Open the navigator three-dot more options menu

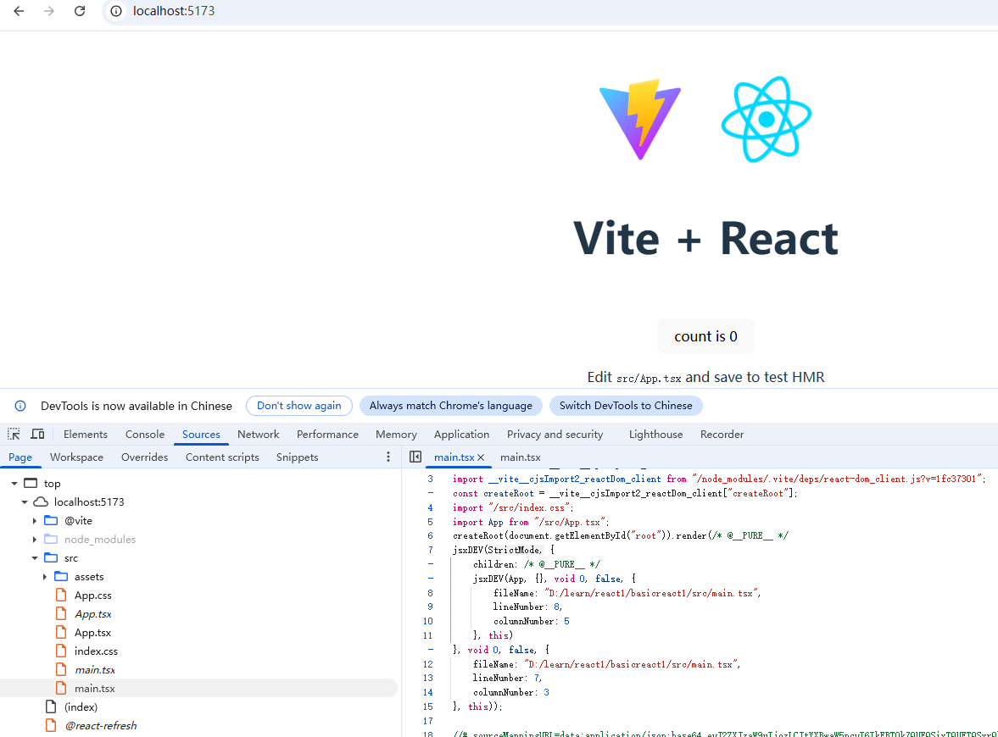click(x=388, y=457)
